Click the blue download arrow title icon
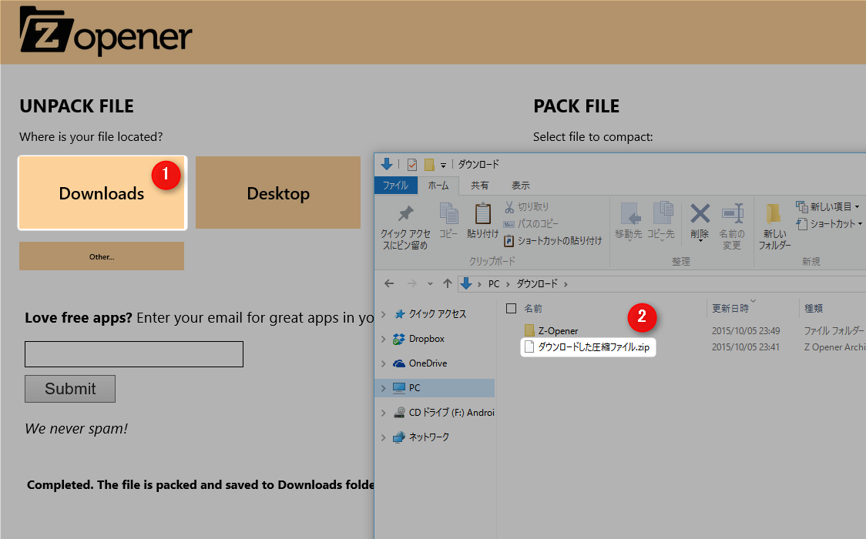 point(387,164)
